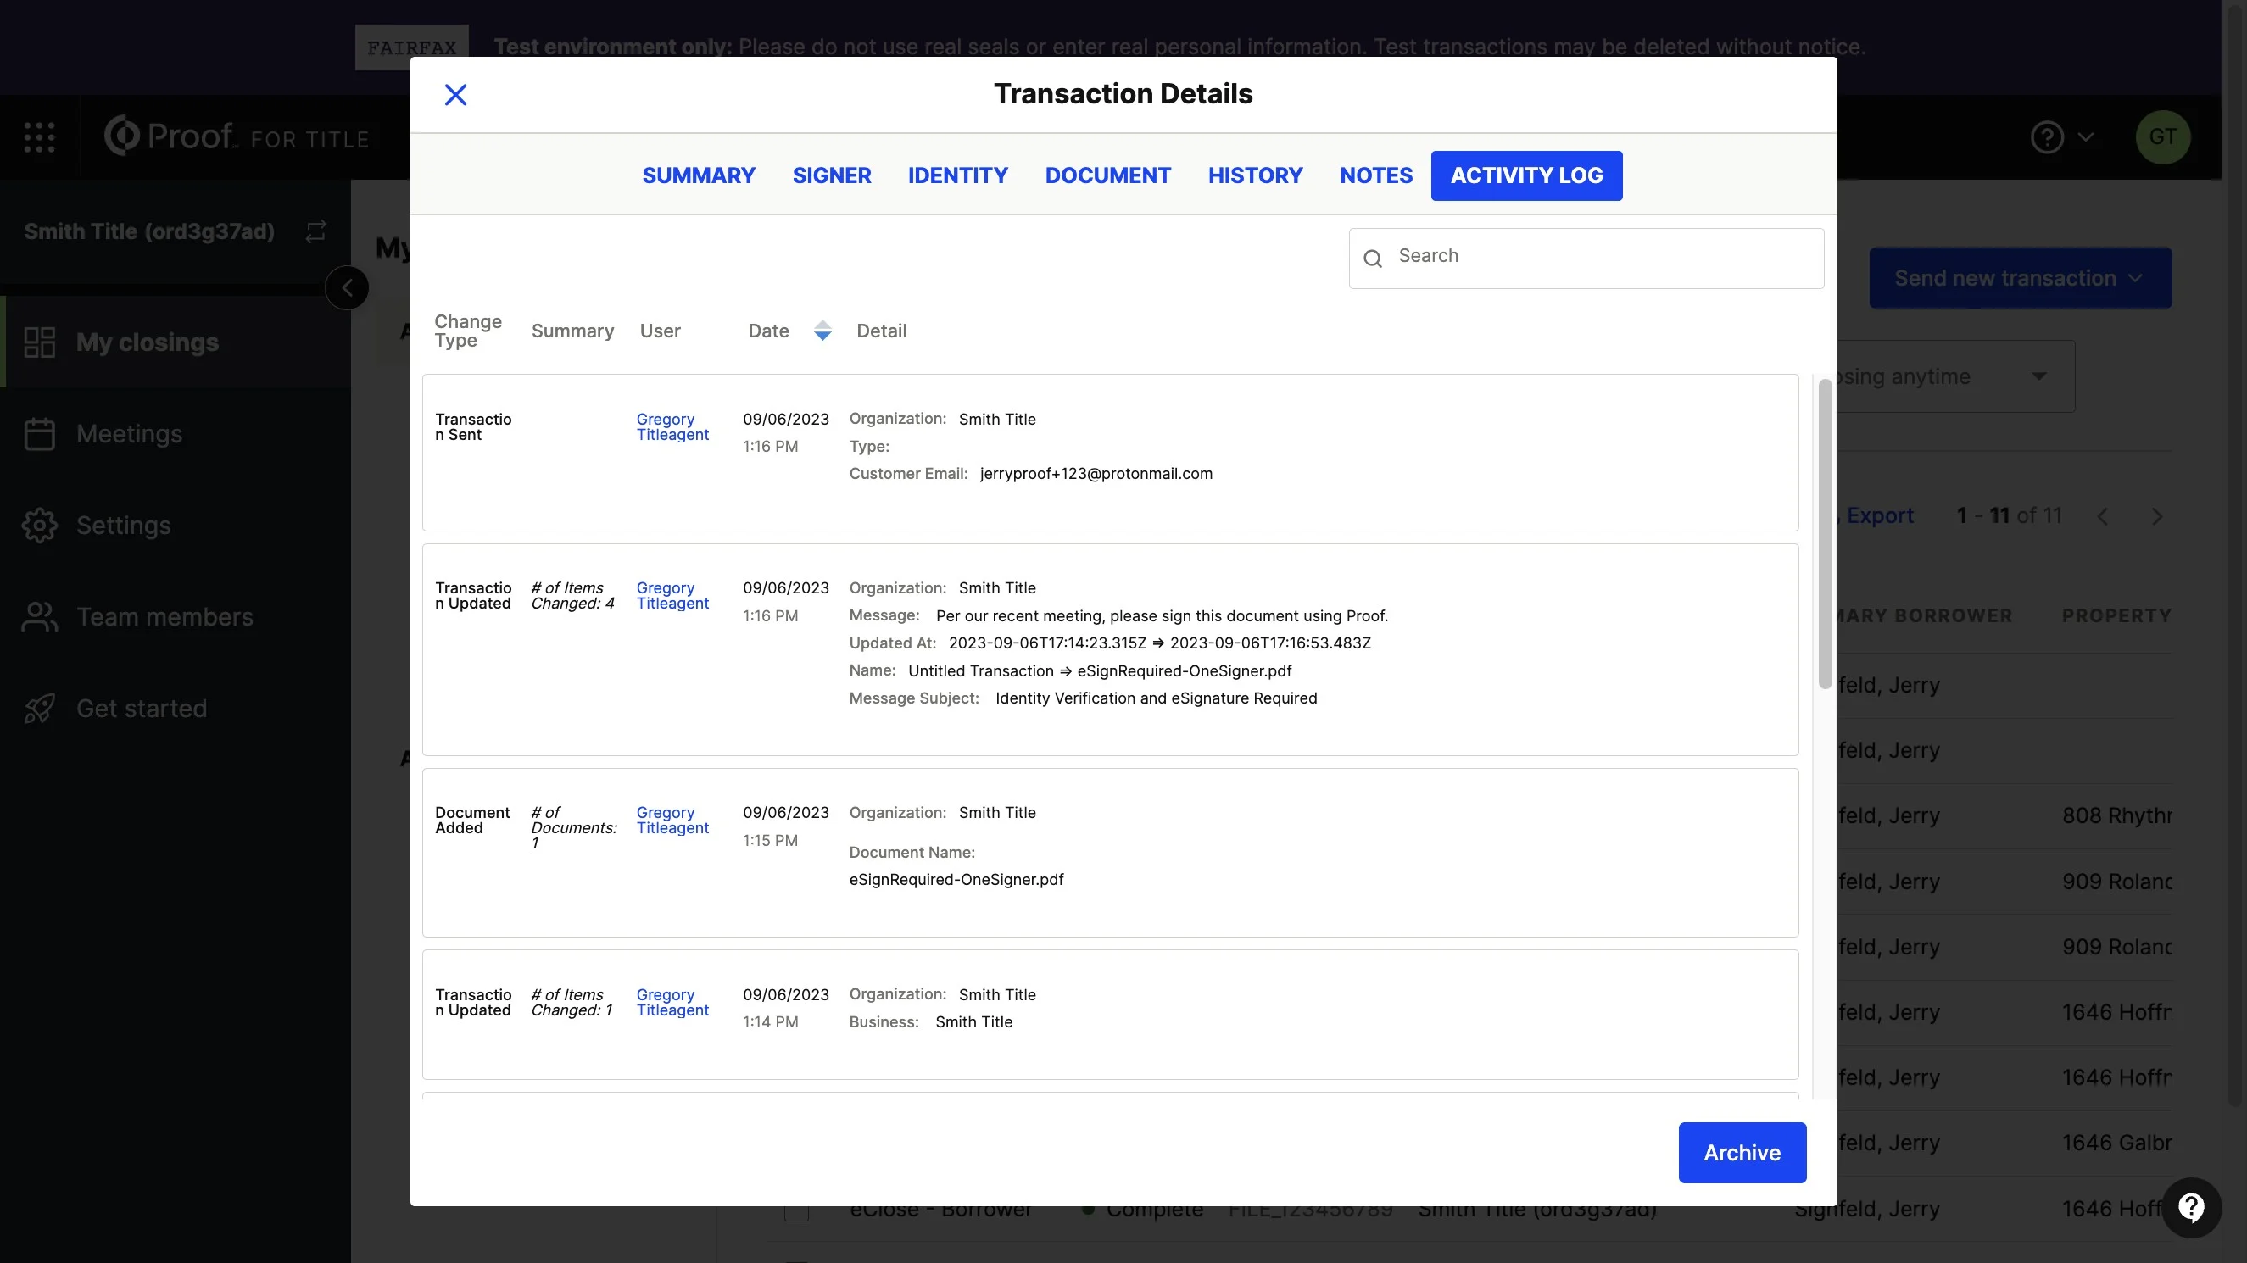Click the Summary column header
Screen dimensions: 2247x1263
click(573, 331)
